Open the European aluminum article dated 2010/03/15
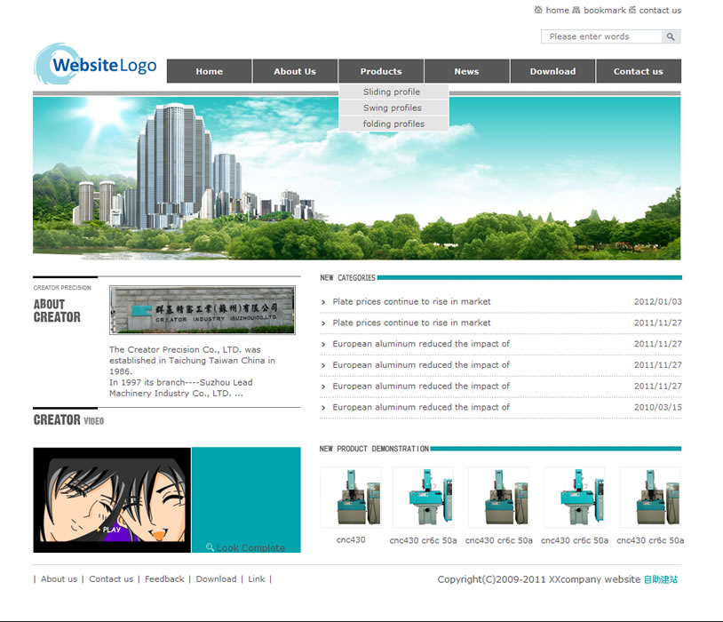The image size is (723, 622). [x=421, y=407]
